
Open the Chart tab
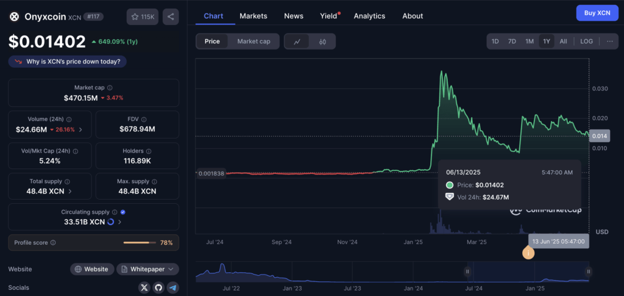tap(214, 16)
